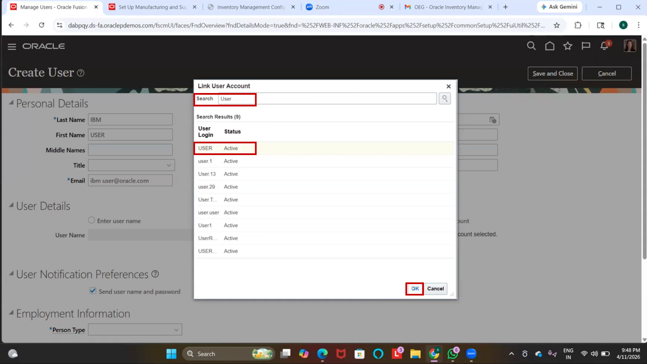Click help icon beside User Notification Preferences
Screen dimensions: 647x364
tap(155, 274)
